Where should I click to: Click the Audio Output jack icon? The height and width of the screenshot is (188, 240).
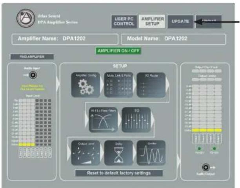coord(206,167)
